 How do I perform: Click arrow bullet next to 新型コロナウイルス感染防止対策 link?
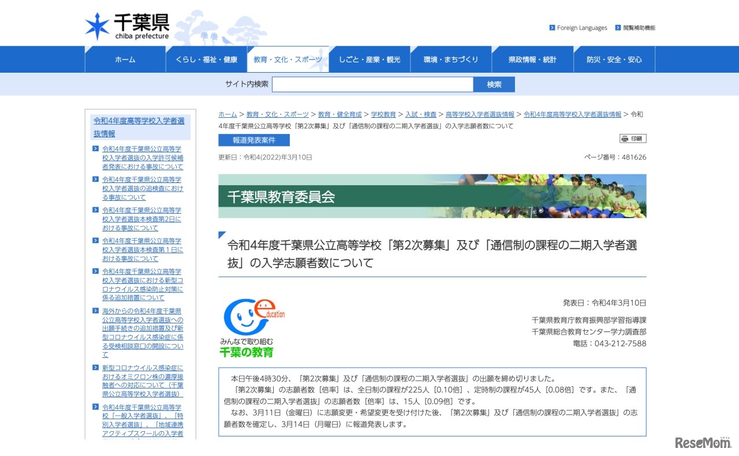pos(96,271)
